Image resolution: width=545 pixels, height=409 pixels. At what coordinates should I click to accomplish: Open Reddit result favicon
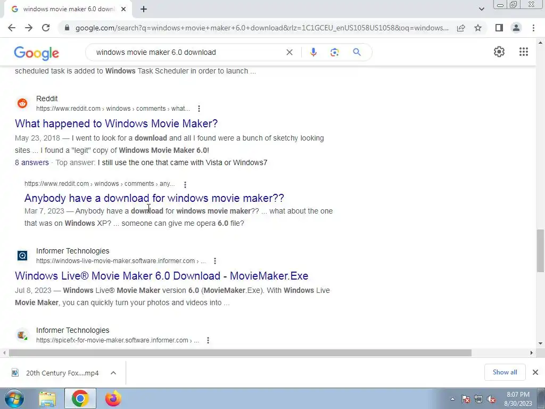22,103
